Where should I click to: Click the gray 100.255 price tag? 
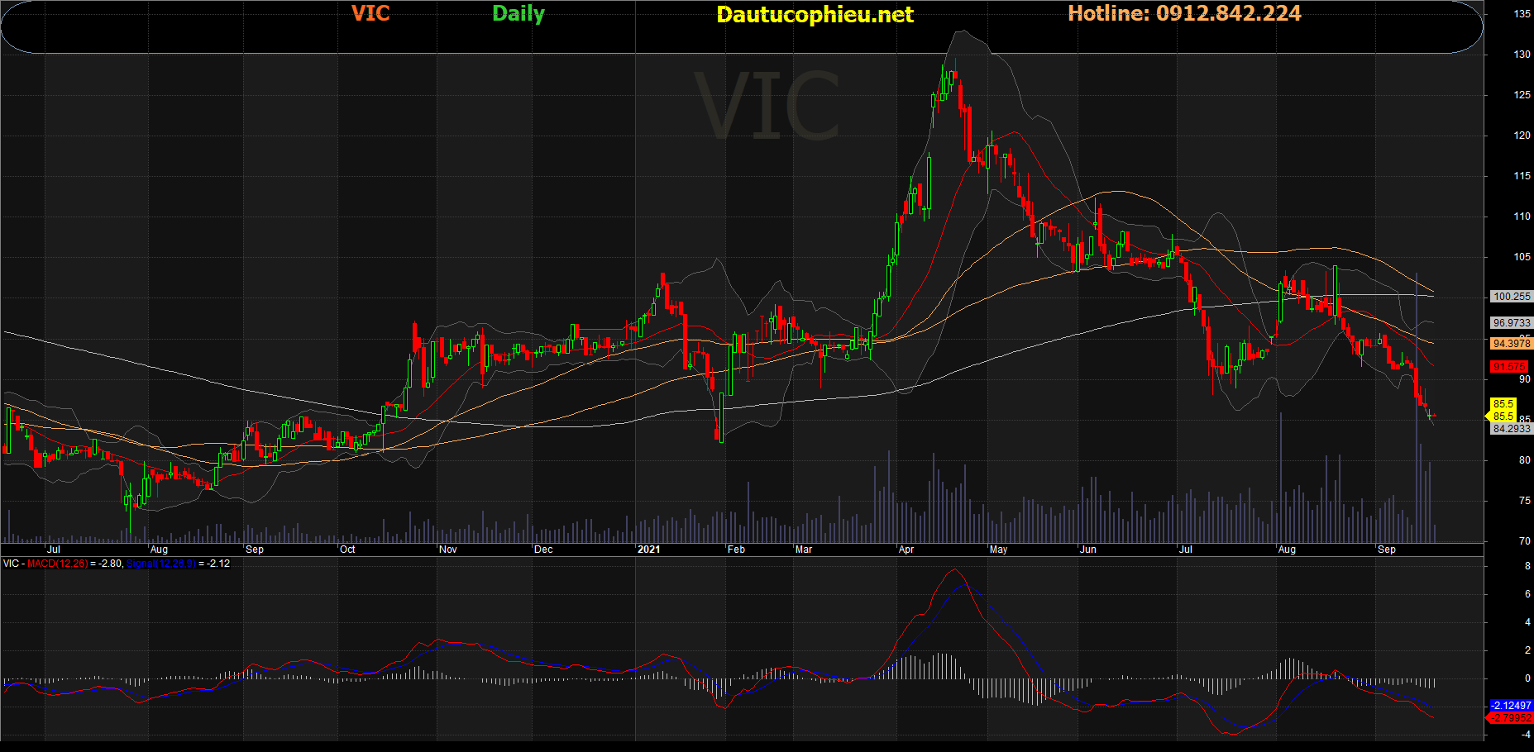(x=1511, y=297)
